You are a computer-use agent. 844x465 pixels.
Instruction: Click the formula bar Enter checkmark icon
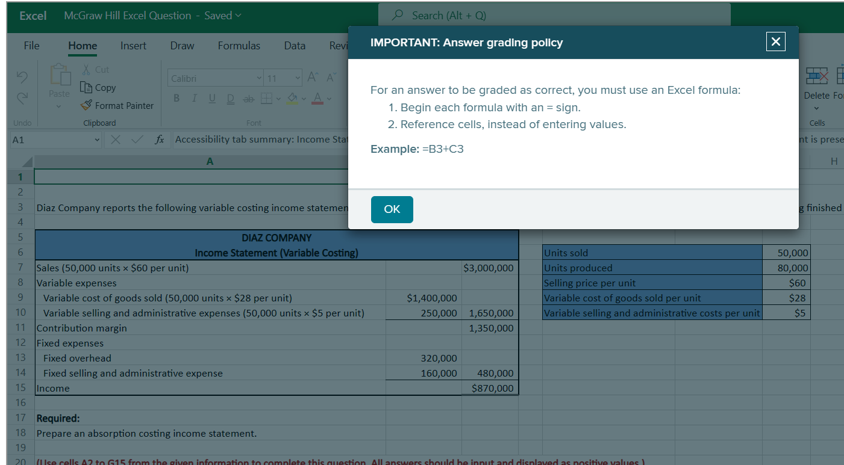coord(138,140)
